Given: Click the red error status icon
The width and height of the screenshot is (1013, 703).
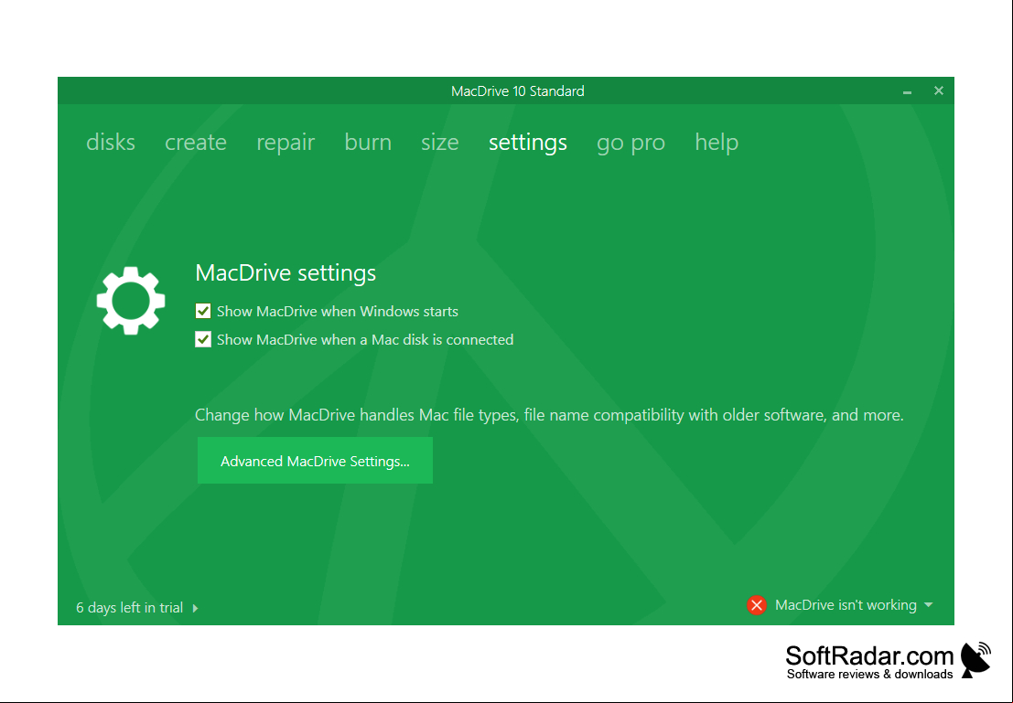Looking at the screenshot, I should [757, 605].
